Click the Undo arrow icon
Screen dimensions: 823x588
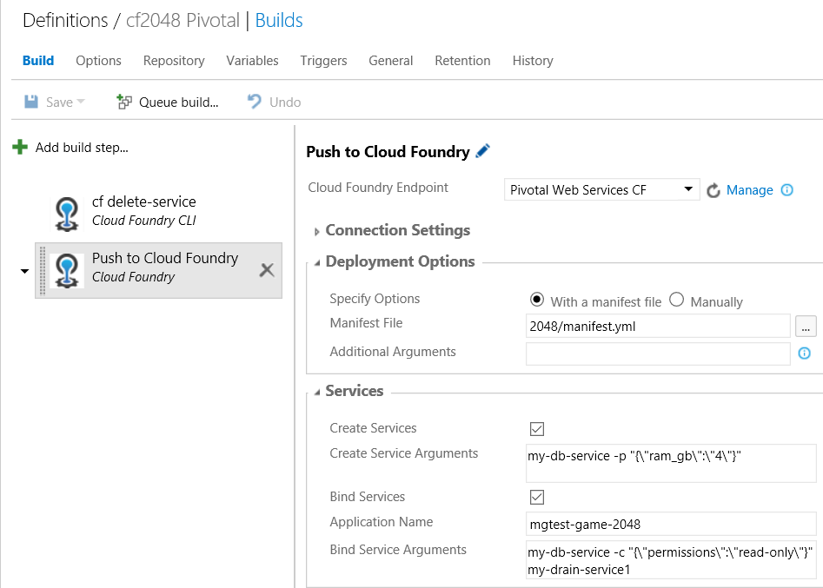coord(255,102)
